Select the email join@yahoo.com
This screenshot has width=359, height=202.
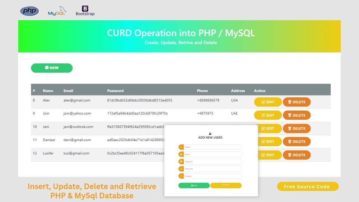click(77, 113)
